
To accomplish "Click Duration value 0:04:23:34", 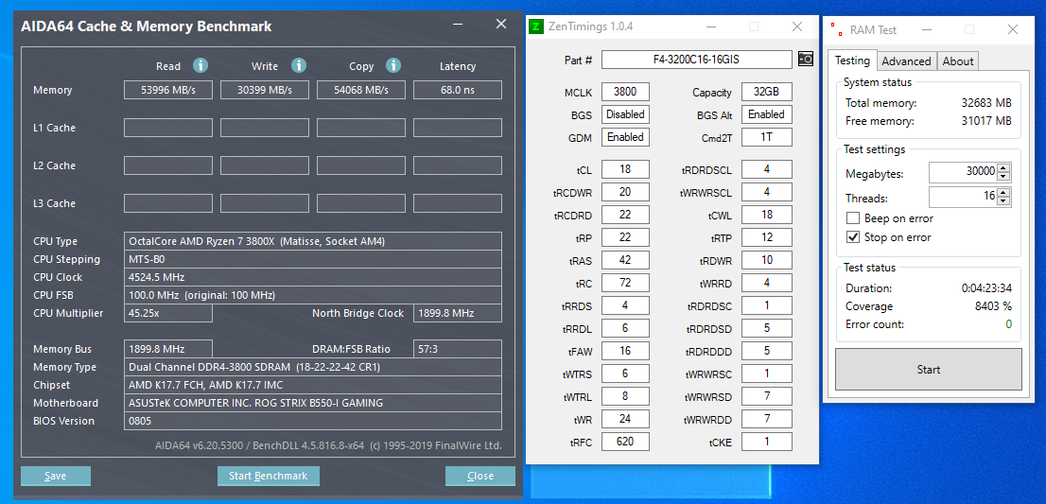I will pos(986,288).
